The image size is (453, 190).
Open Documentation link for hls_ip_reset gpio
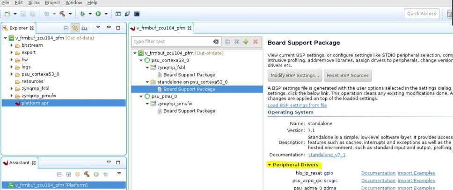[x=378, y=173]
